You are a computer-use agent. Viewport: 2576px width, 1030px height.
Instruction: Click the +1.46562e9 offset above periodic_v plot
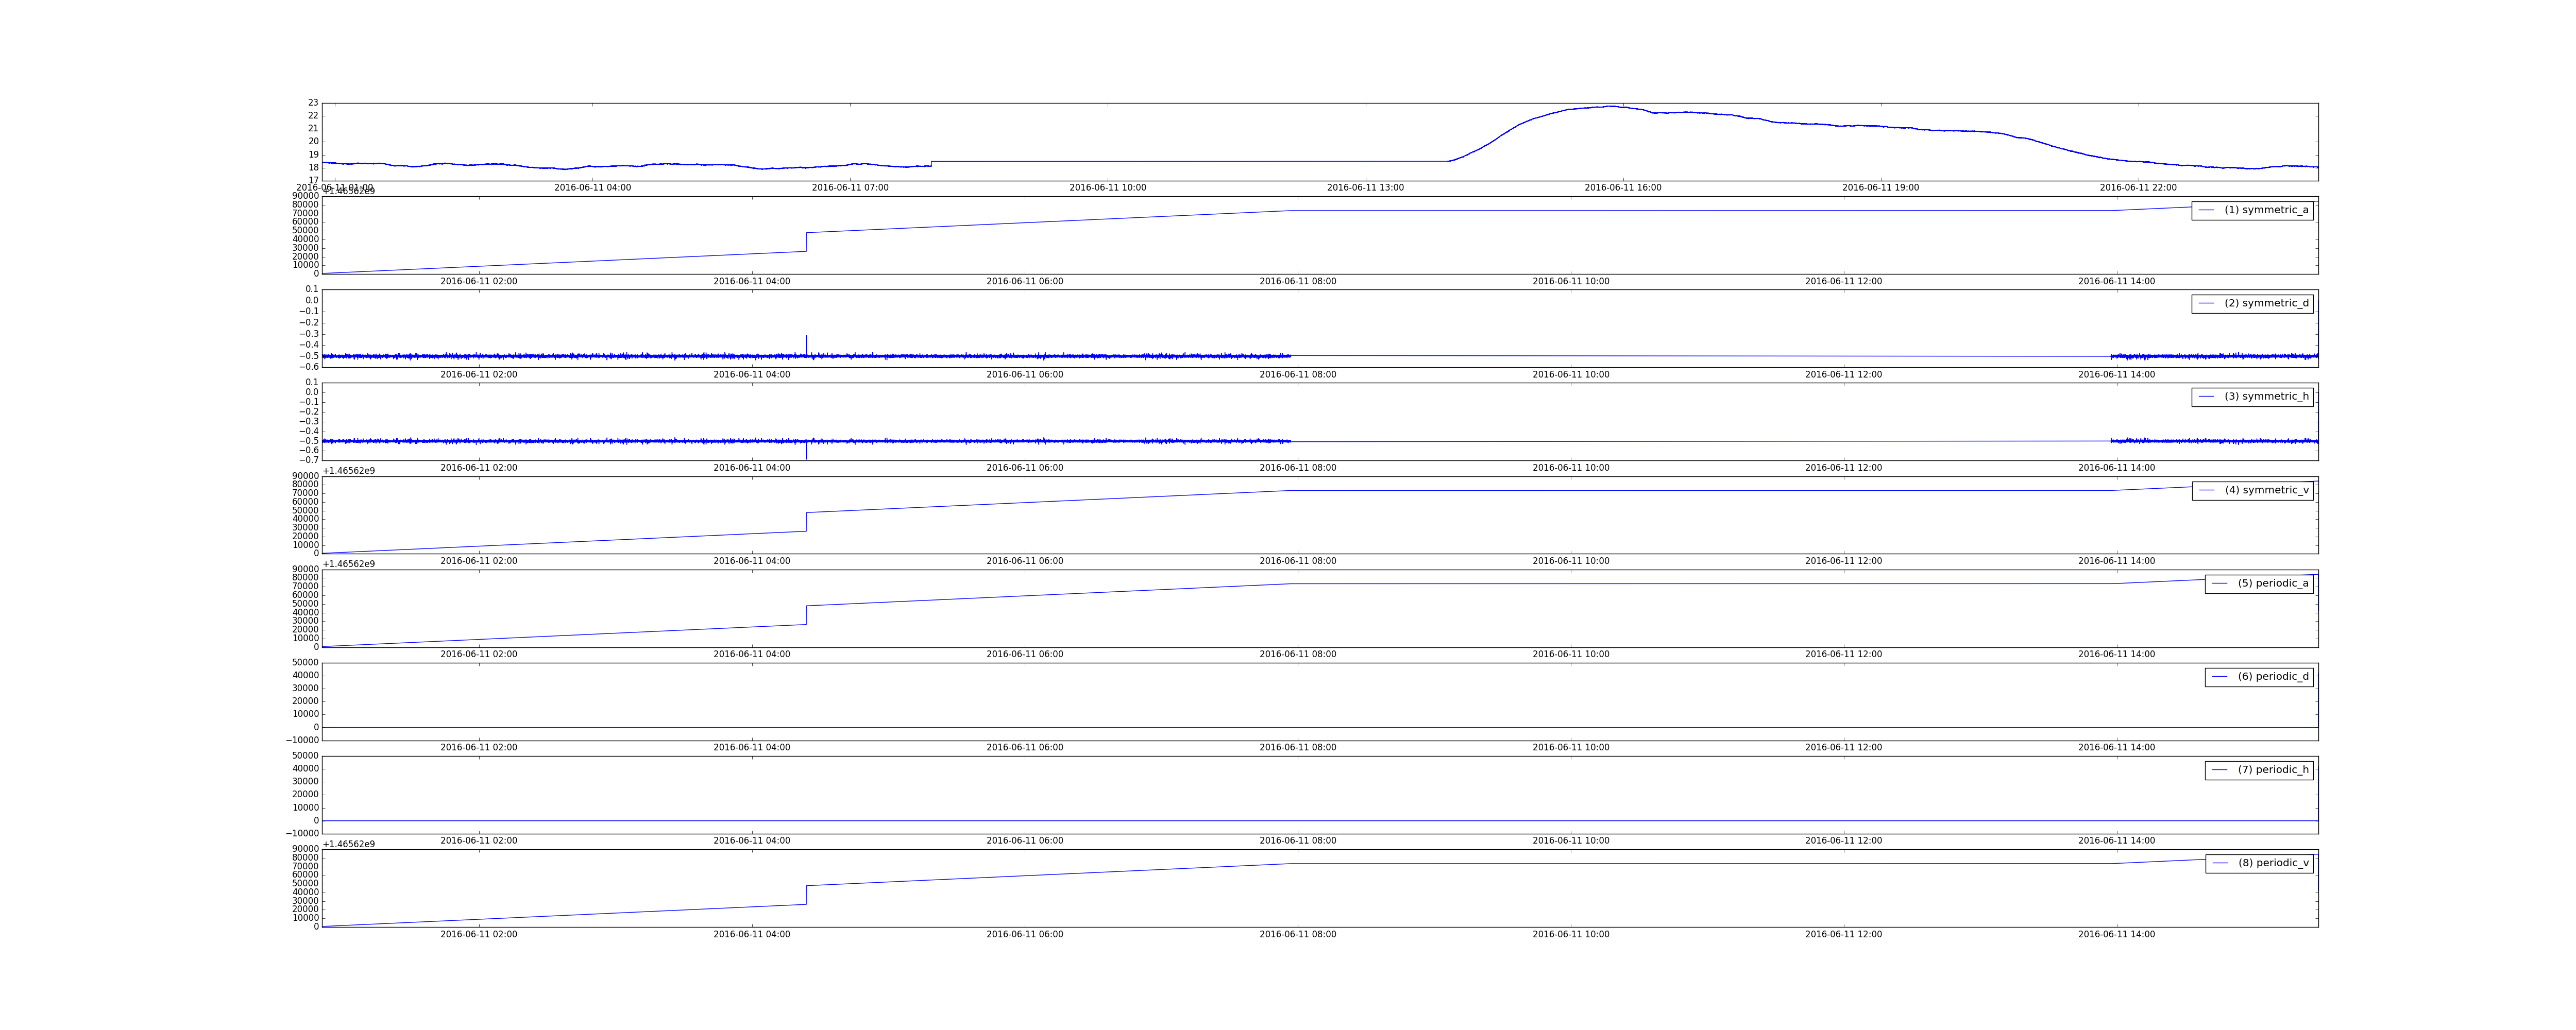(x=349, y=844)
